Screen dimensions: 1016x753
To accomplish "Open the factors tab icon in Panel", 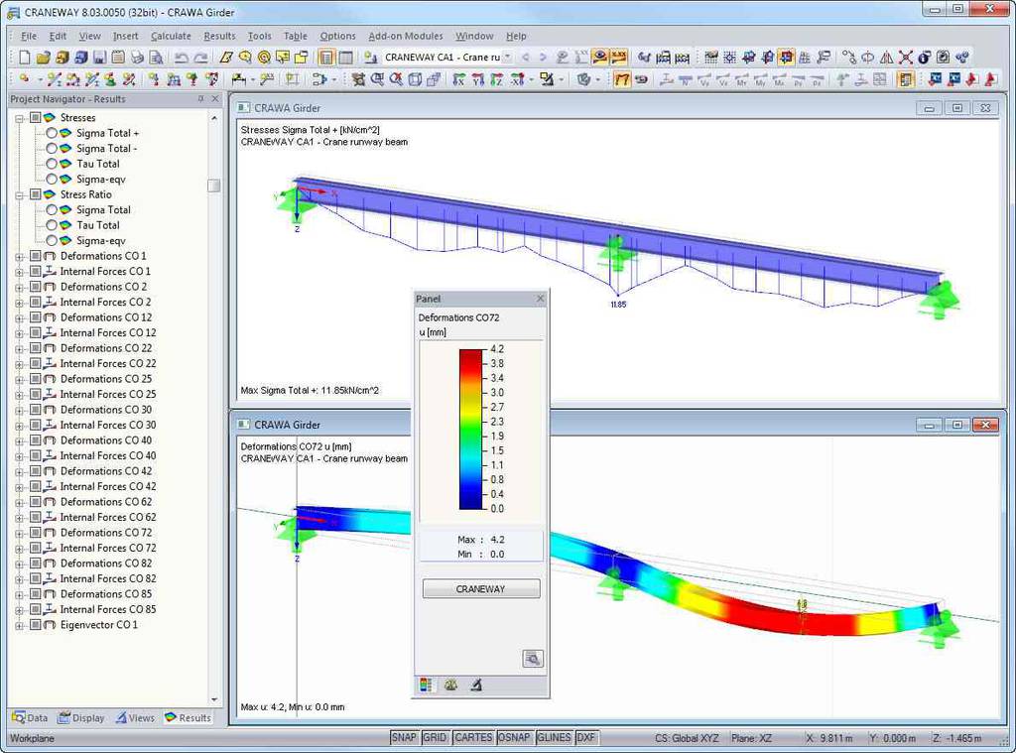I will 450,685.
